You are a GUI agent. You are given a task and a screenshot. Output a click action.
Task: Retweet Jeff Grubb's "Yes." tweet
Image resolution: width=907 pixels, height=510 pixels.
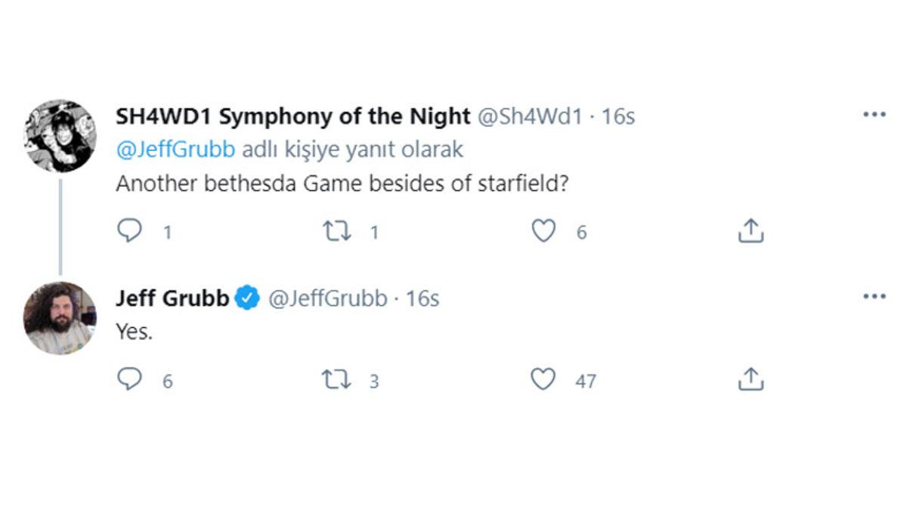336,379
